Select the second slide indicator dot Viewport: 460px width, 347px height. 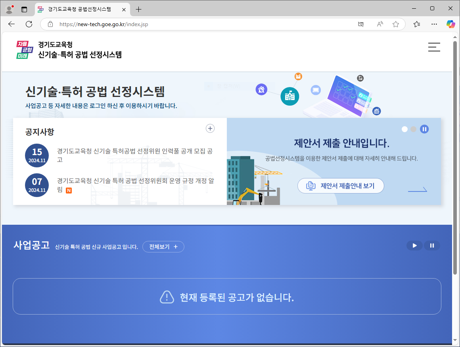pos(414,129)
